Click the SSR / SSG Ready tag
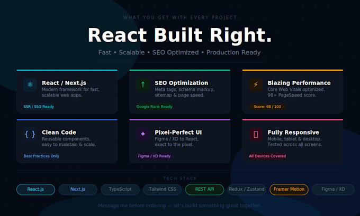 [39, 107]
